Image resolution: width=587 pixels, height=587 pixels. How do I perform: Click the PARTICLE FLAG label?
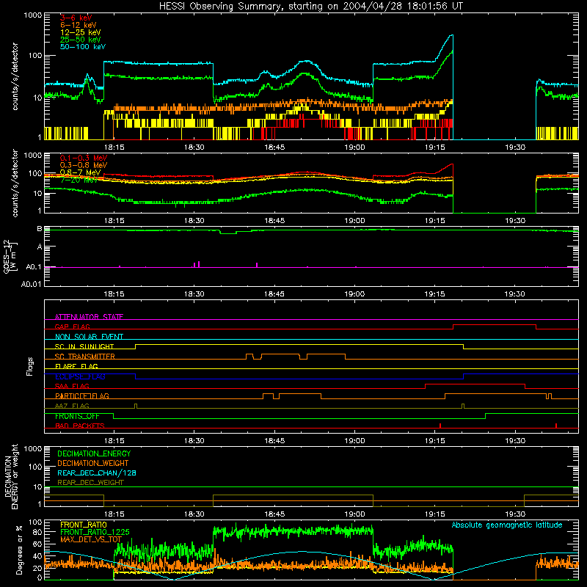point(82,395)
